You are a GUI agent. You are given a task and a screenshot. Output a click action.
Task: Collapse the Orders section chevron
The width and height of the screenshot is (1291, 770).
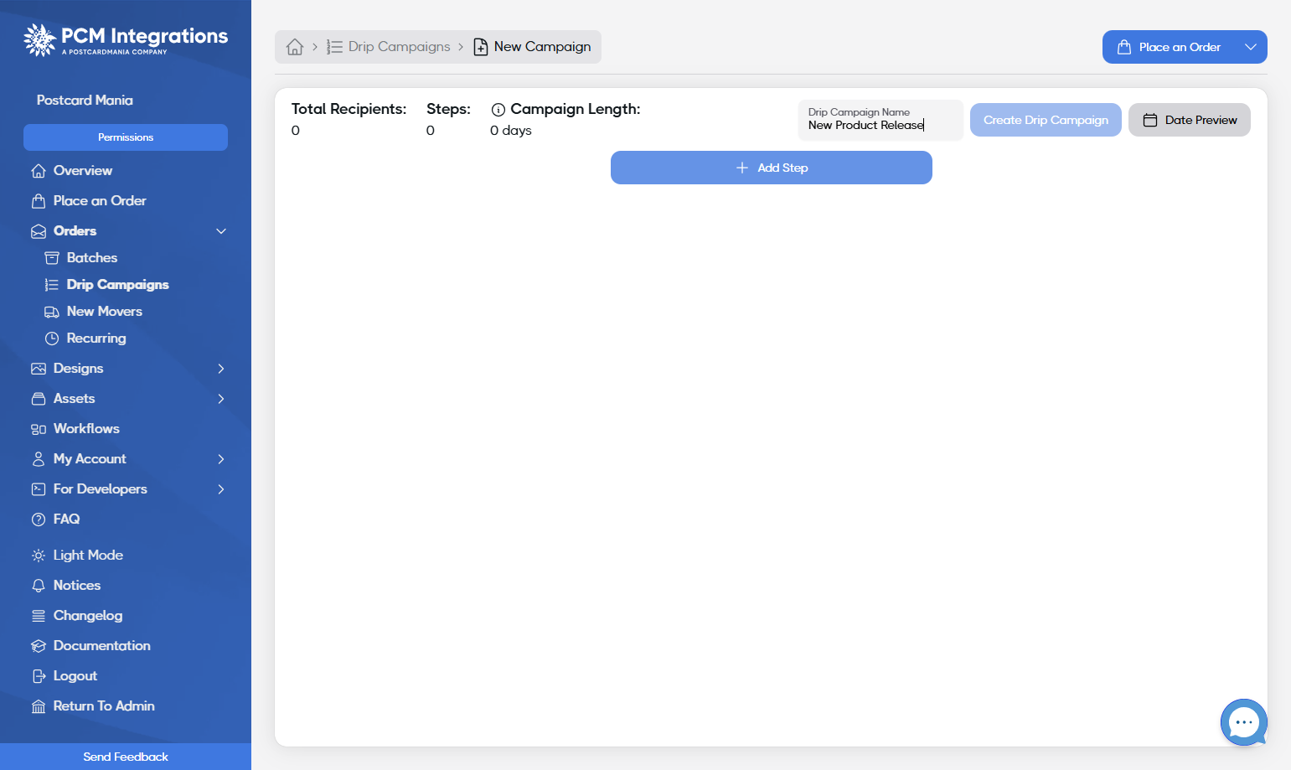point(221,231)
